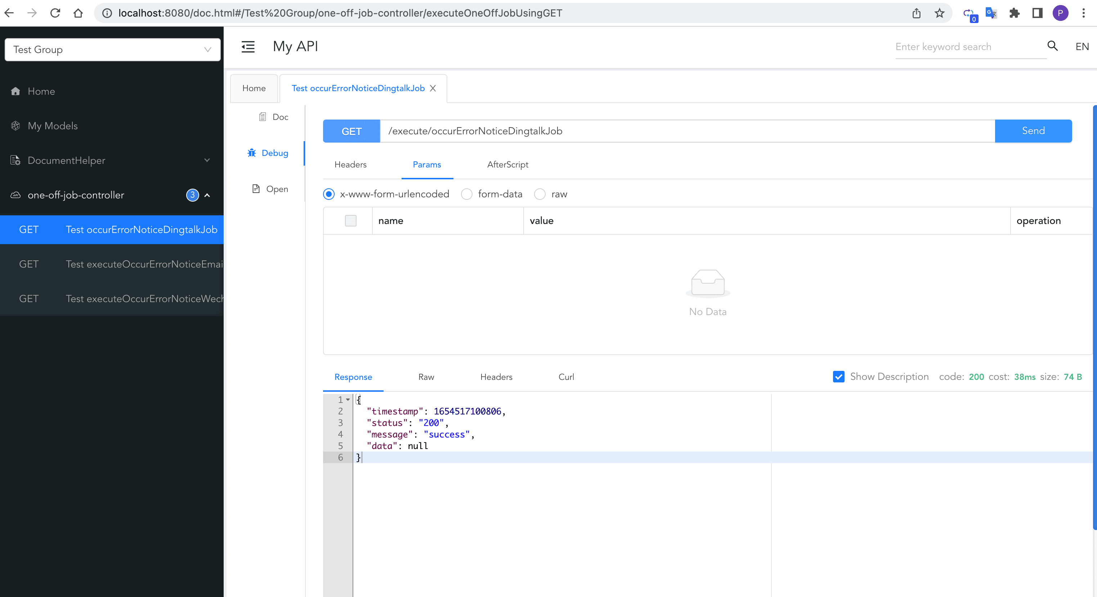The height and width of the screenshot is (597, 1097).
Task: Click the Home icon in sidebar
Action: (15, 91)
